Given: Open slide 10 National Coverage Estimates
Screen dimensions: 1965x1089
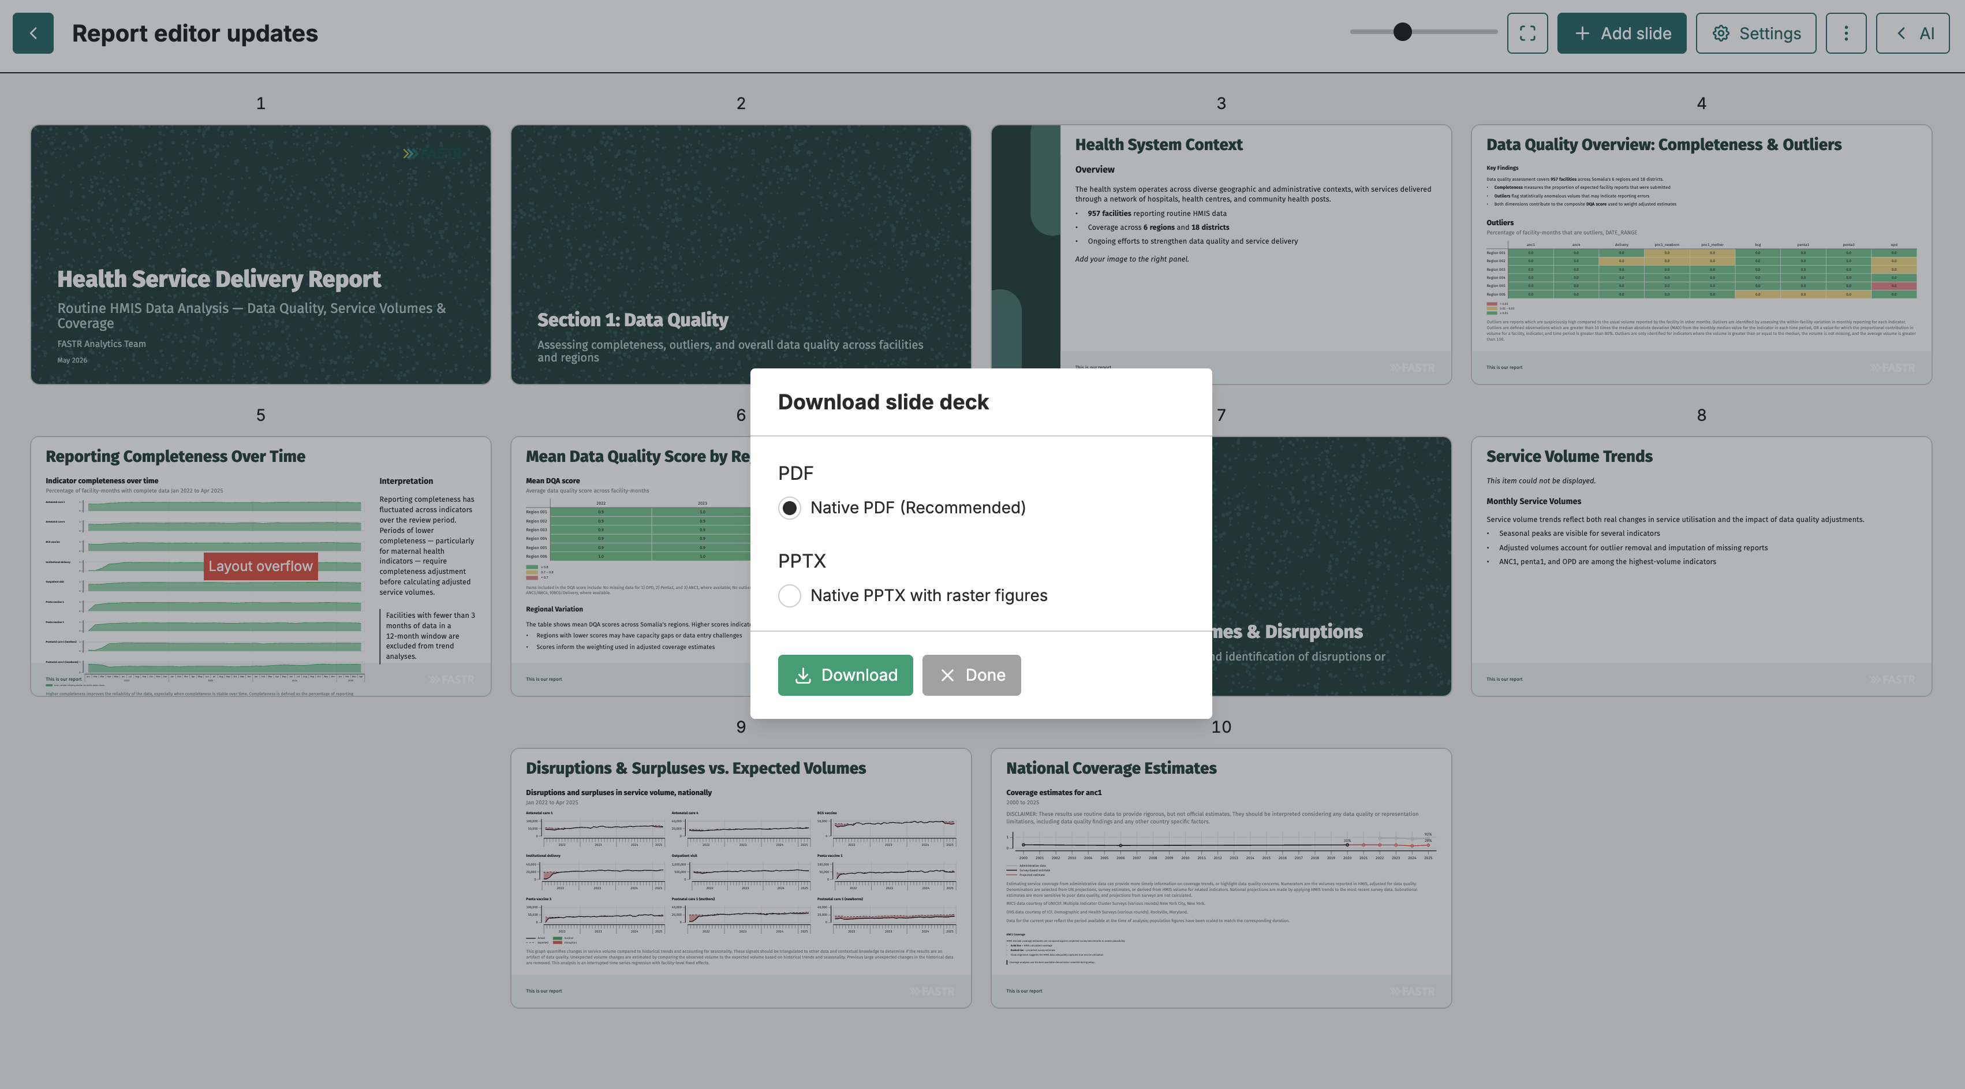Looking at the screenshot, I should [1221, 878].
